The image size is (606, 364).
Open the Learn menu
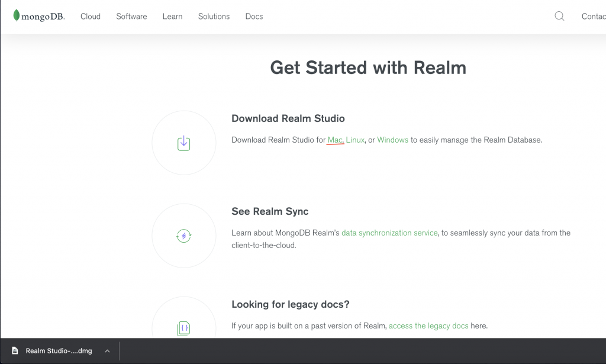click(172, 16)
